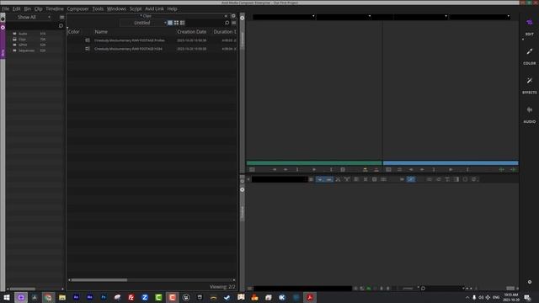Select the H264 raw footage clip row
This screenshot has height=303, width=539.
tap(152, 49)
